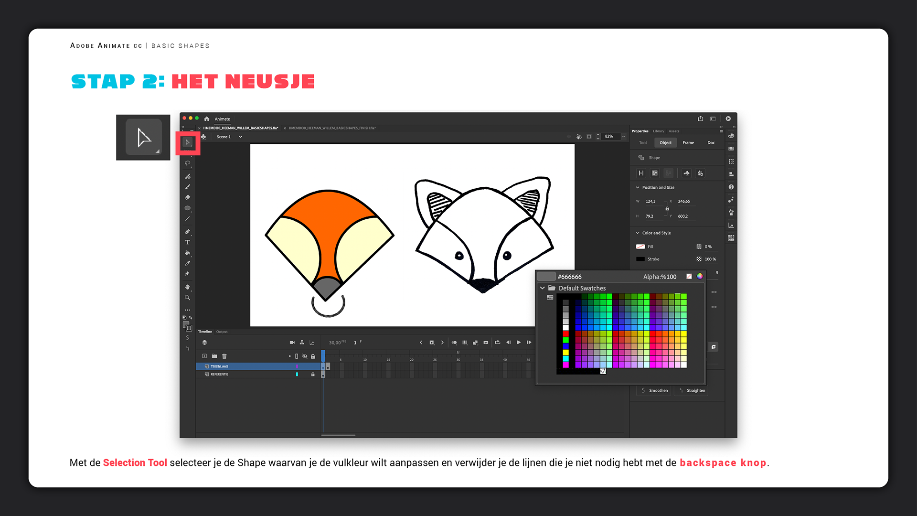The width and height of the screenshot is (917, 516).
Task: Open the Scene 1 dropdown
Action: [x=240, y=137]
